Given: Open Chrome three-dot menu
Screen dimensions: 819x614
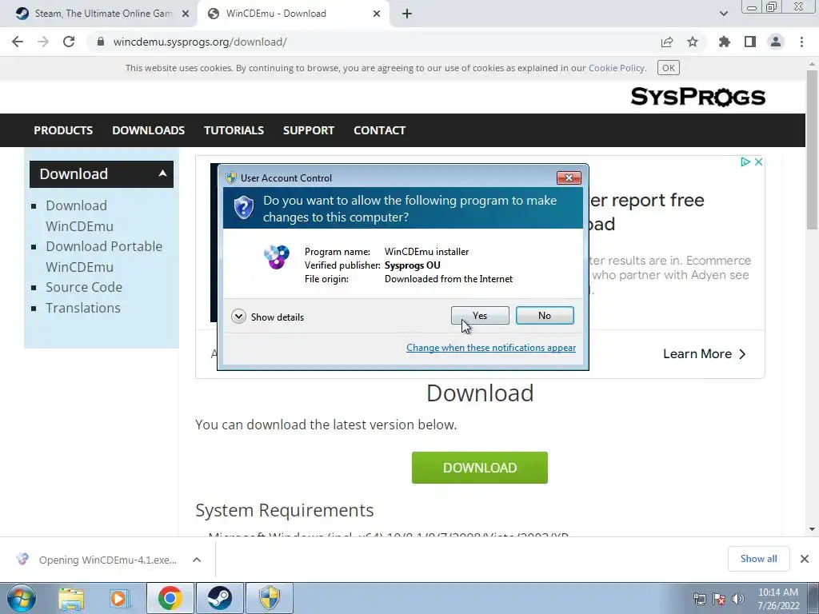Looking at the screenshot, I should tap(801, 42).
